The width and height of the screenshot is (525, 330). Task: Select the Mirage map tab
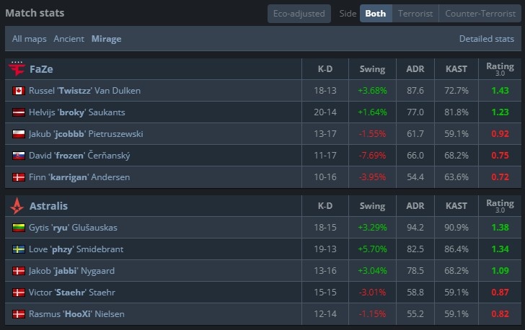106,39
